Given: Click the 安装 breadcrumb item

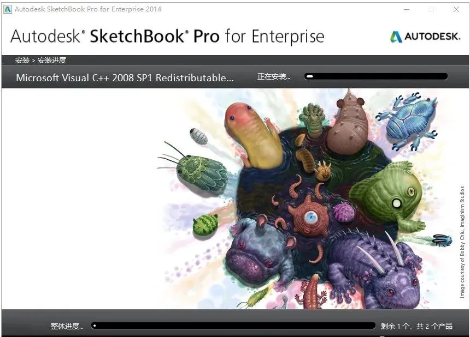Looking at the screenshot, I should click(22, 60).
